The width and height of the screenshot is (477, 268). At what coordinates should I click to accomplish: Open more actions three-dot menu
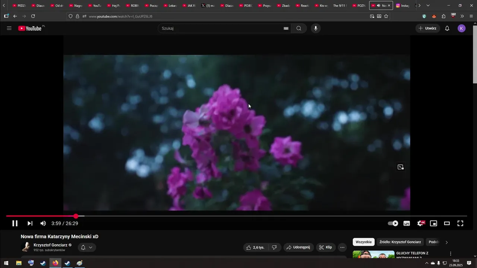(x=342, y=248)
